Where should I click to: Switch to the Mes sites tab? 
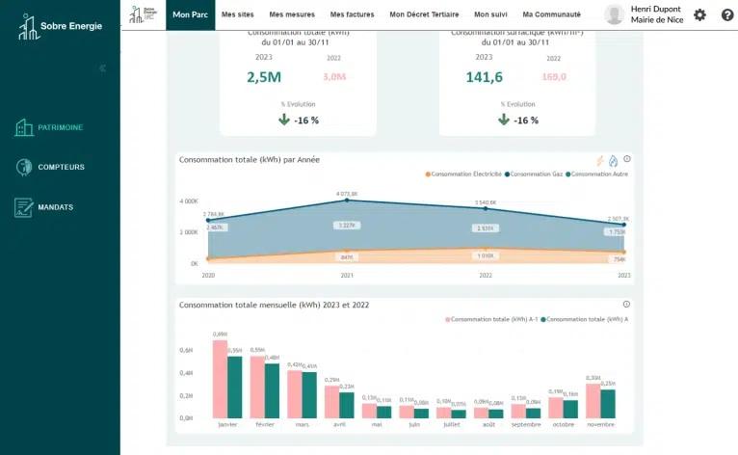238,14
